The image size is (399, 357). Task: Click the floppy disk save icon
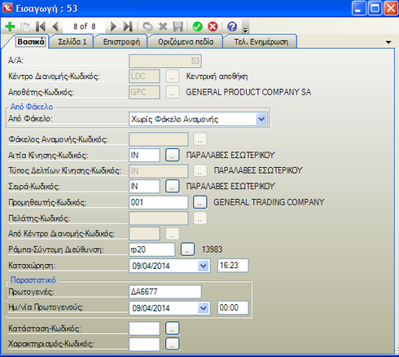click(178, 27)
